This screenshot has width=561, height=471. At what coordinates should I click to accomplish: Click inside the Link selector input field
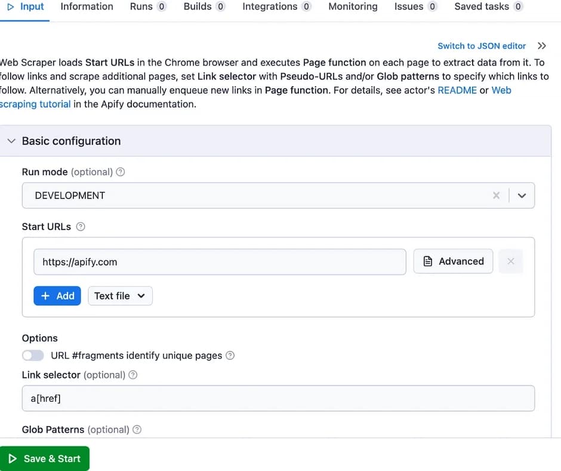point(239,398)
